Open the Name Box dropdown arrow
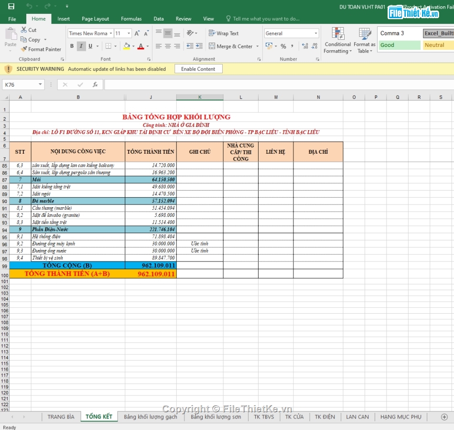 [40, 84]
